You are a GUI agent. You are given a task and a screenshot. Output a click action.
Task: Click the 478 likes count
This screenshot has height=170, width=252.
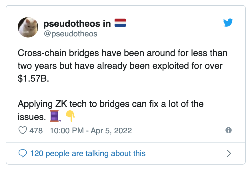click(x=36, y=130)
